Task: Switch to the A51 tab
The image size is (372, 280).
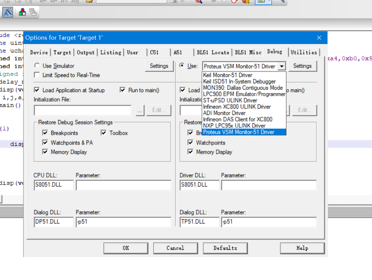Action: coord(182,52)
